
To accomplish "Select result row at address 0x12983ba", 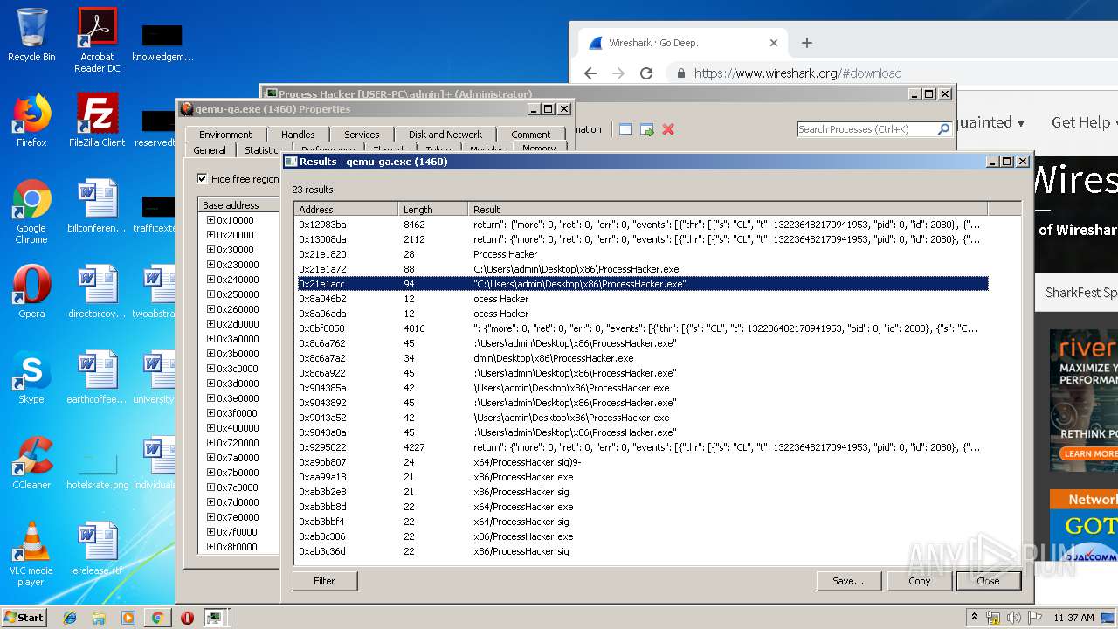I will [642, 225].
